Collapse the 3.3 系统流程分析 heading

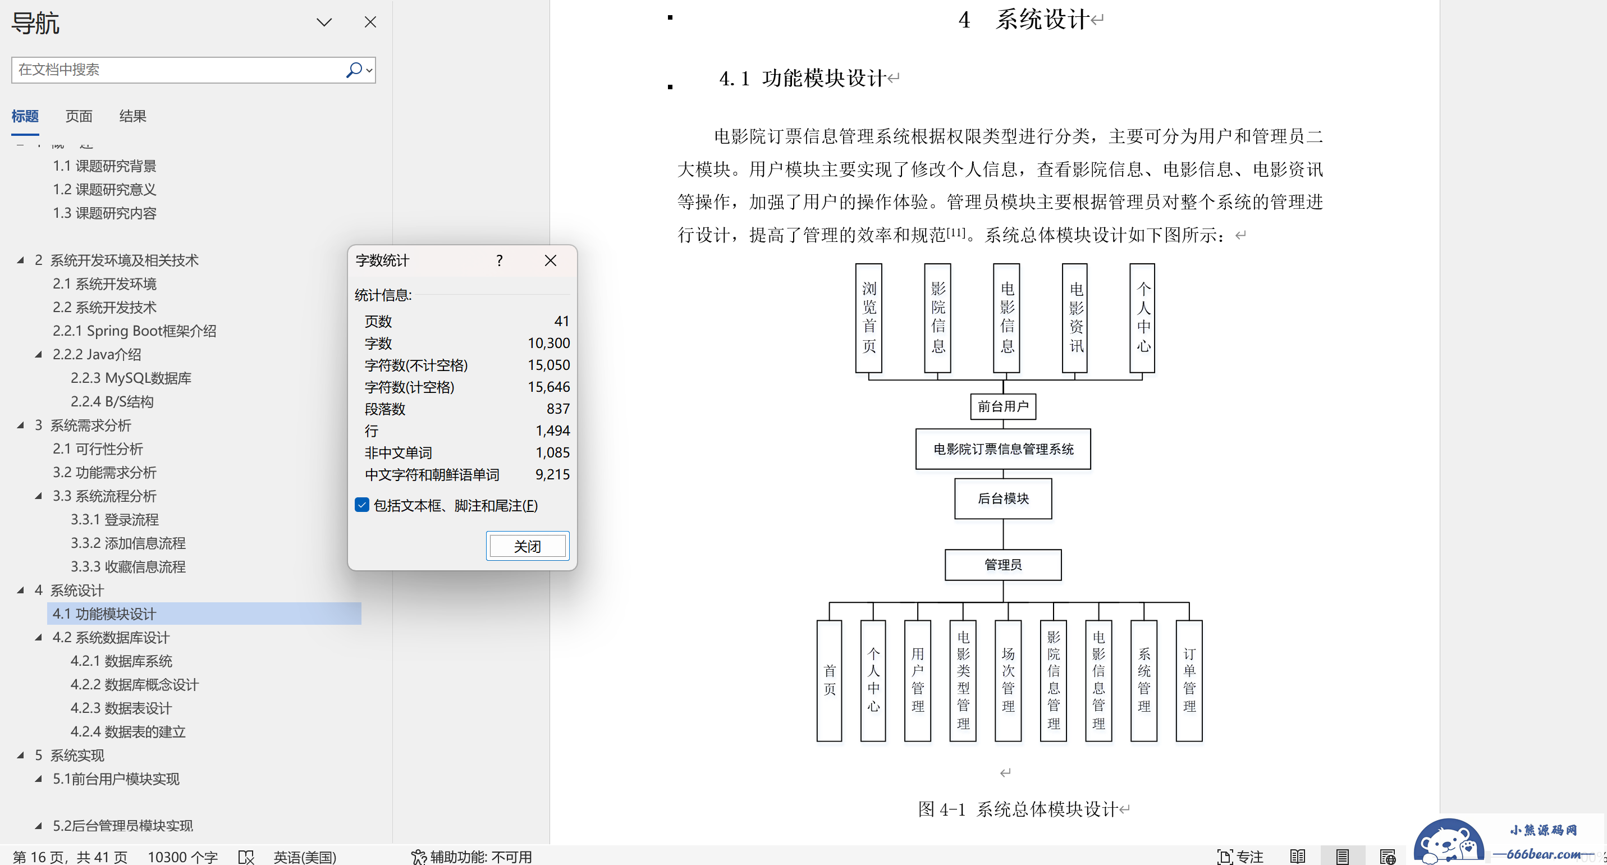tap(39, 496)
